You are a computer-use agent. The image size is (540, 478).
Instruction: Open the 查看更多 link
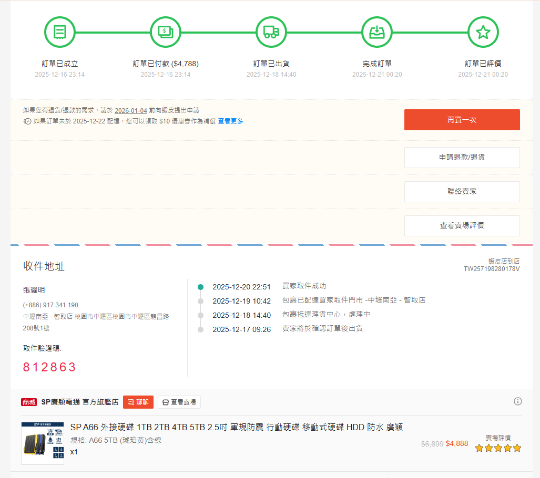(x=230, y=121)
